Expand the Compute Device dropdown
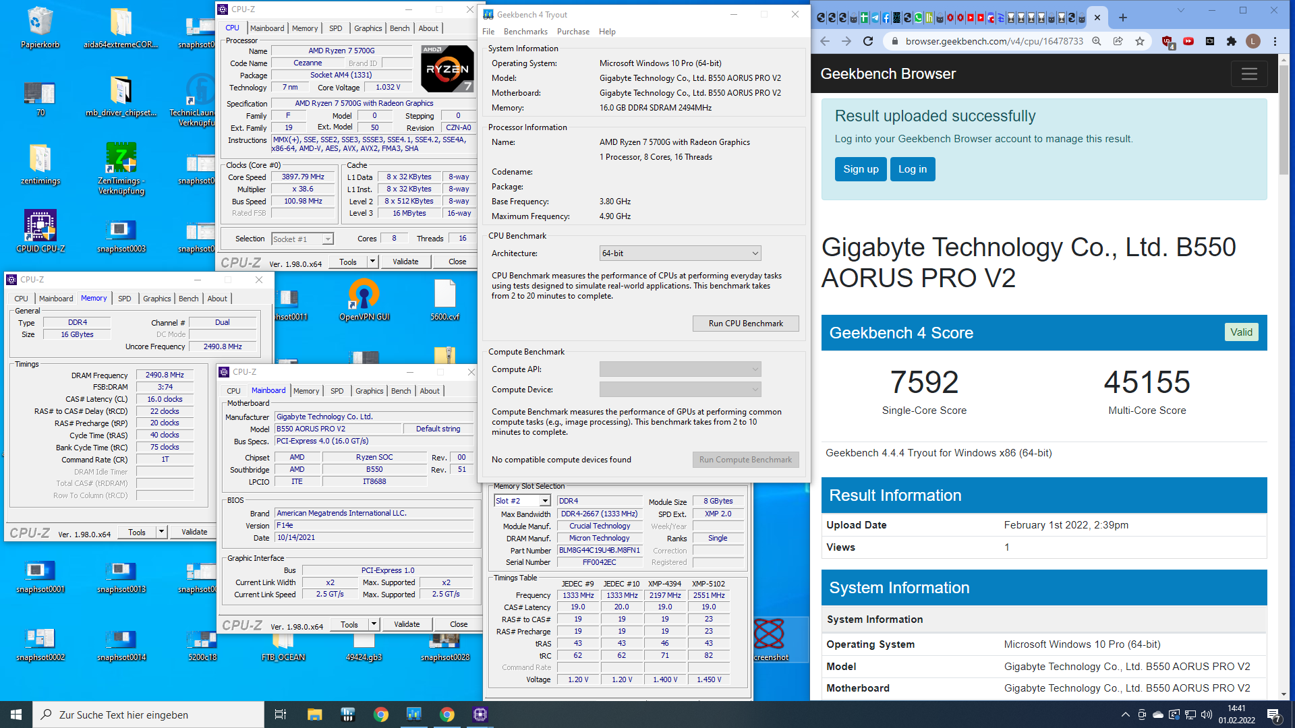The image size is (1295, 728). coord(681,390)
